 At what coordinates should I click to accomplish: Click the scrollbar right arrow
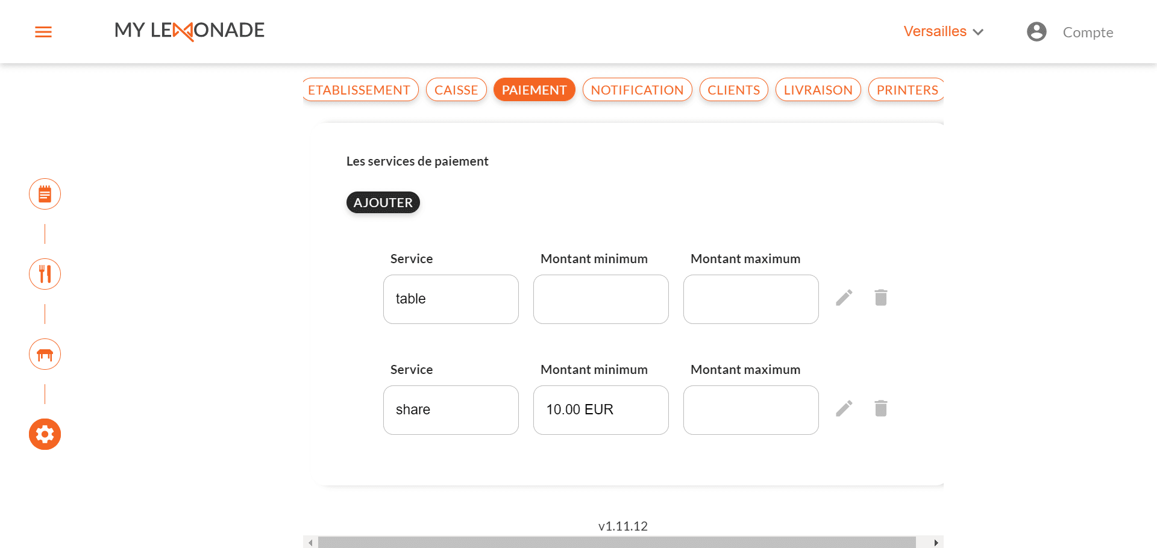[936, 543]
